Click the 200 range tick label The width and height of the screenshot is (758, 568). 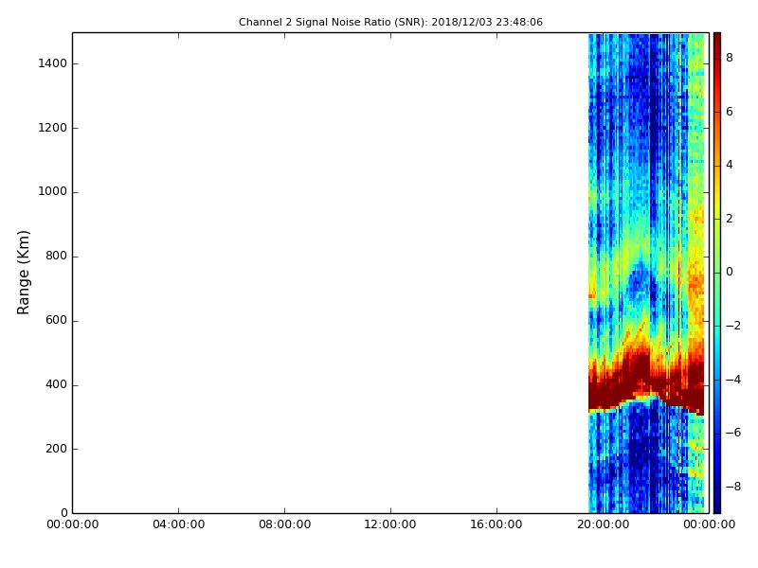[56, 449]
